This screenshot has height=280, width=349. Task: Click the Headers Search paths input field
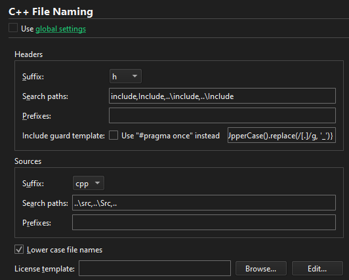coord(222,96)
